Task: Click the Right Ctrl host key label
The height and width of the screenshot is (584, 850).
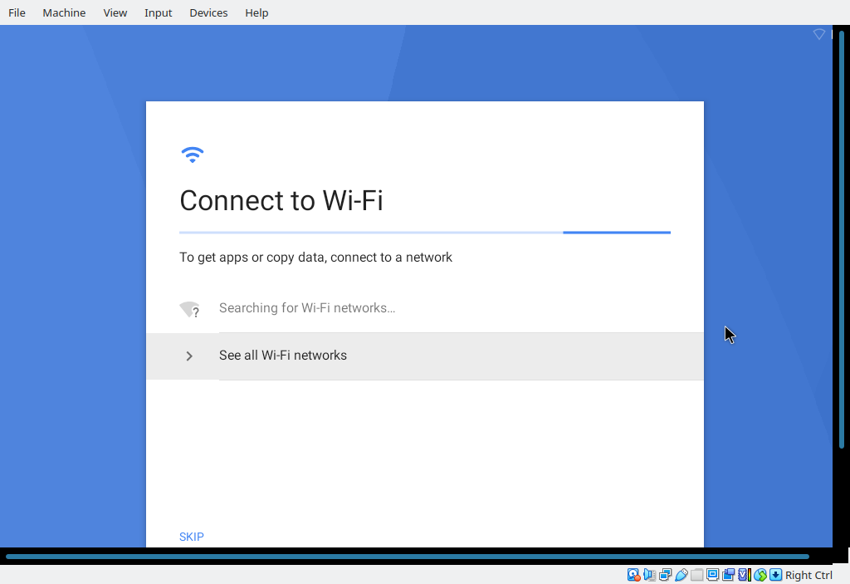Action: click(808, 576)
